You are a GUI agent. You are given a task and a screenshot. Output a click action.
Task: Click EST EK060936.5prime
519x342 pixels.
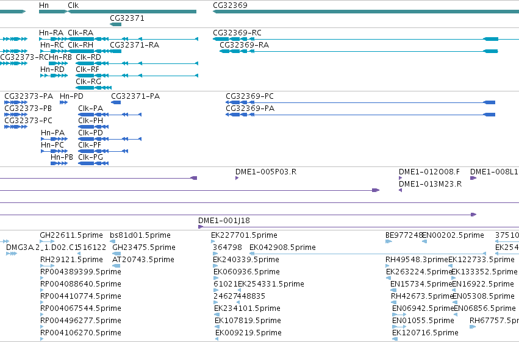coord(246,273)
